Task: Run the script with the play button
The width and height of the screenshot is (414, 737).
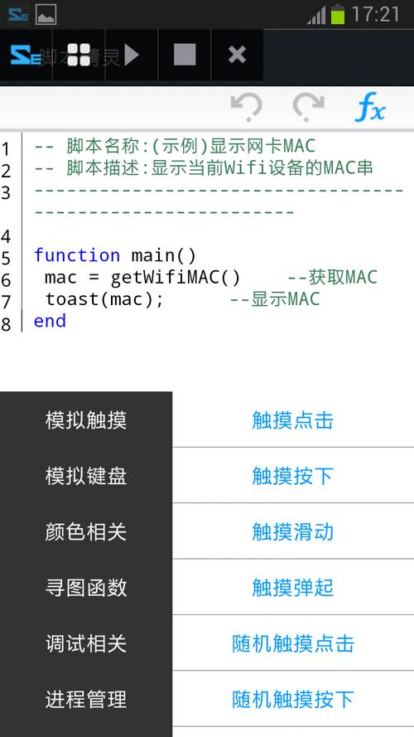Action: [132, 56]
